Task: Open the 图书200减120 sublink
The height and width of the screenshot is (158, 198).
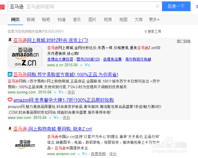Action: pos(88,59)
